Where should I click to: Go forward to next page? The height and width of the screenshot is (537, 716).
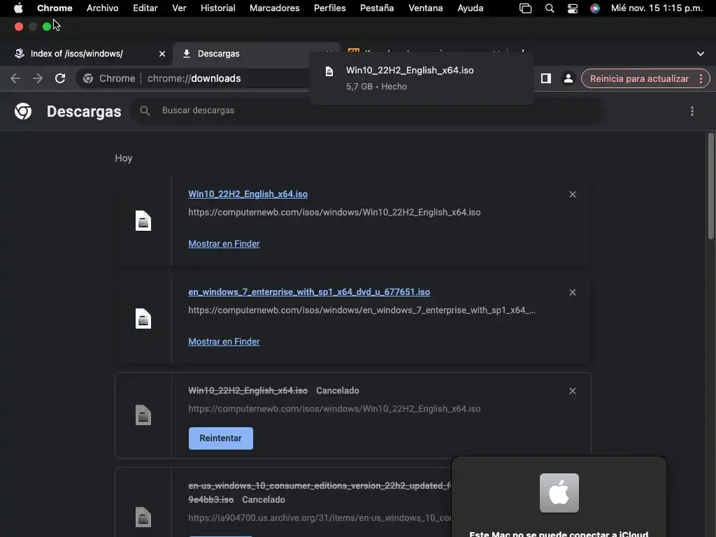(38, 78)
